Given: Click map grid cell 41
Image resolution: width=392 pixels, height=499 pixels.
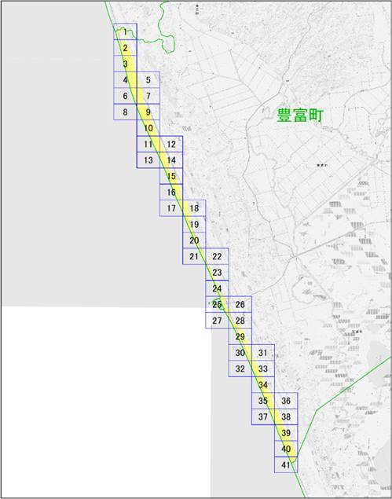Looking at the screenshot, I should click(x=286, y=465).
